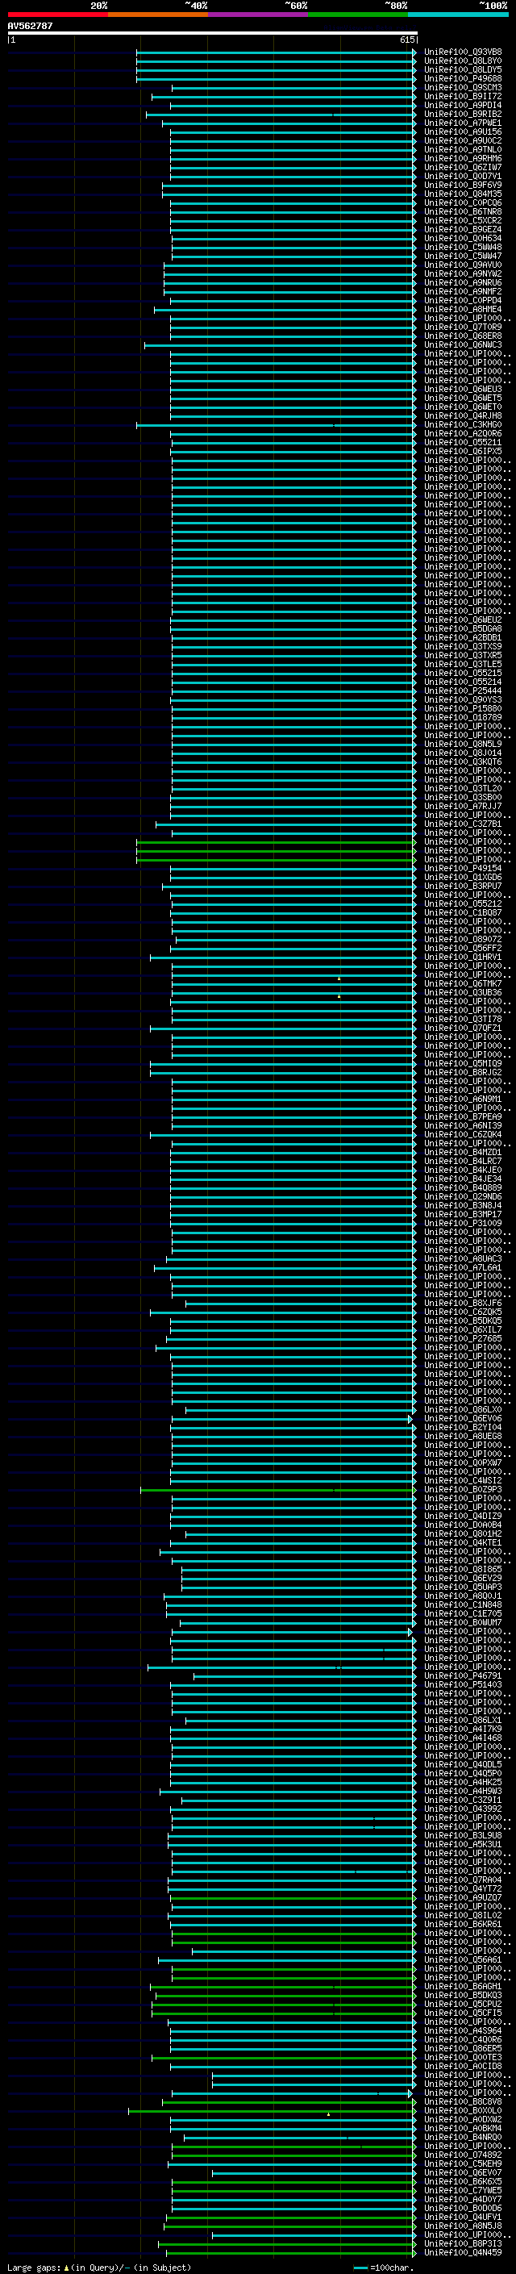The height and width of the screenshot is (2274, 516).
Task: Select hit label UniRef100_A6N9M1
Action: click(463, 1099)
